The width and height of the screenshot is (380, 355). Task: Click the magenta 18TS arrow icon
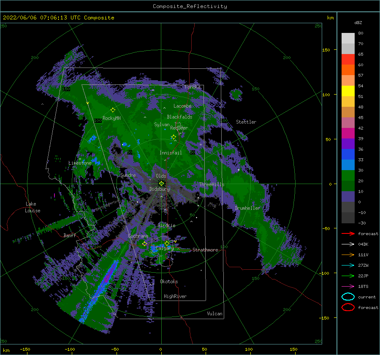click(x=348, y=286)
